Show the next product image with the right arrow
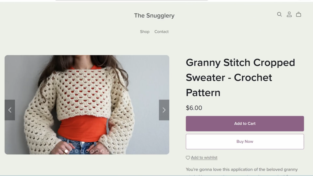This screenshot has width=313, height=176. pos(164,110)
